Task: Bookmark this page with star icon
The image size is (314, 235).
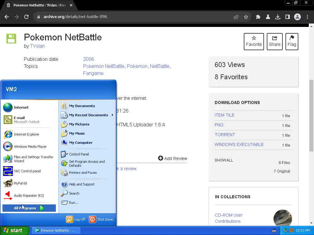Action: (246, 17)
